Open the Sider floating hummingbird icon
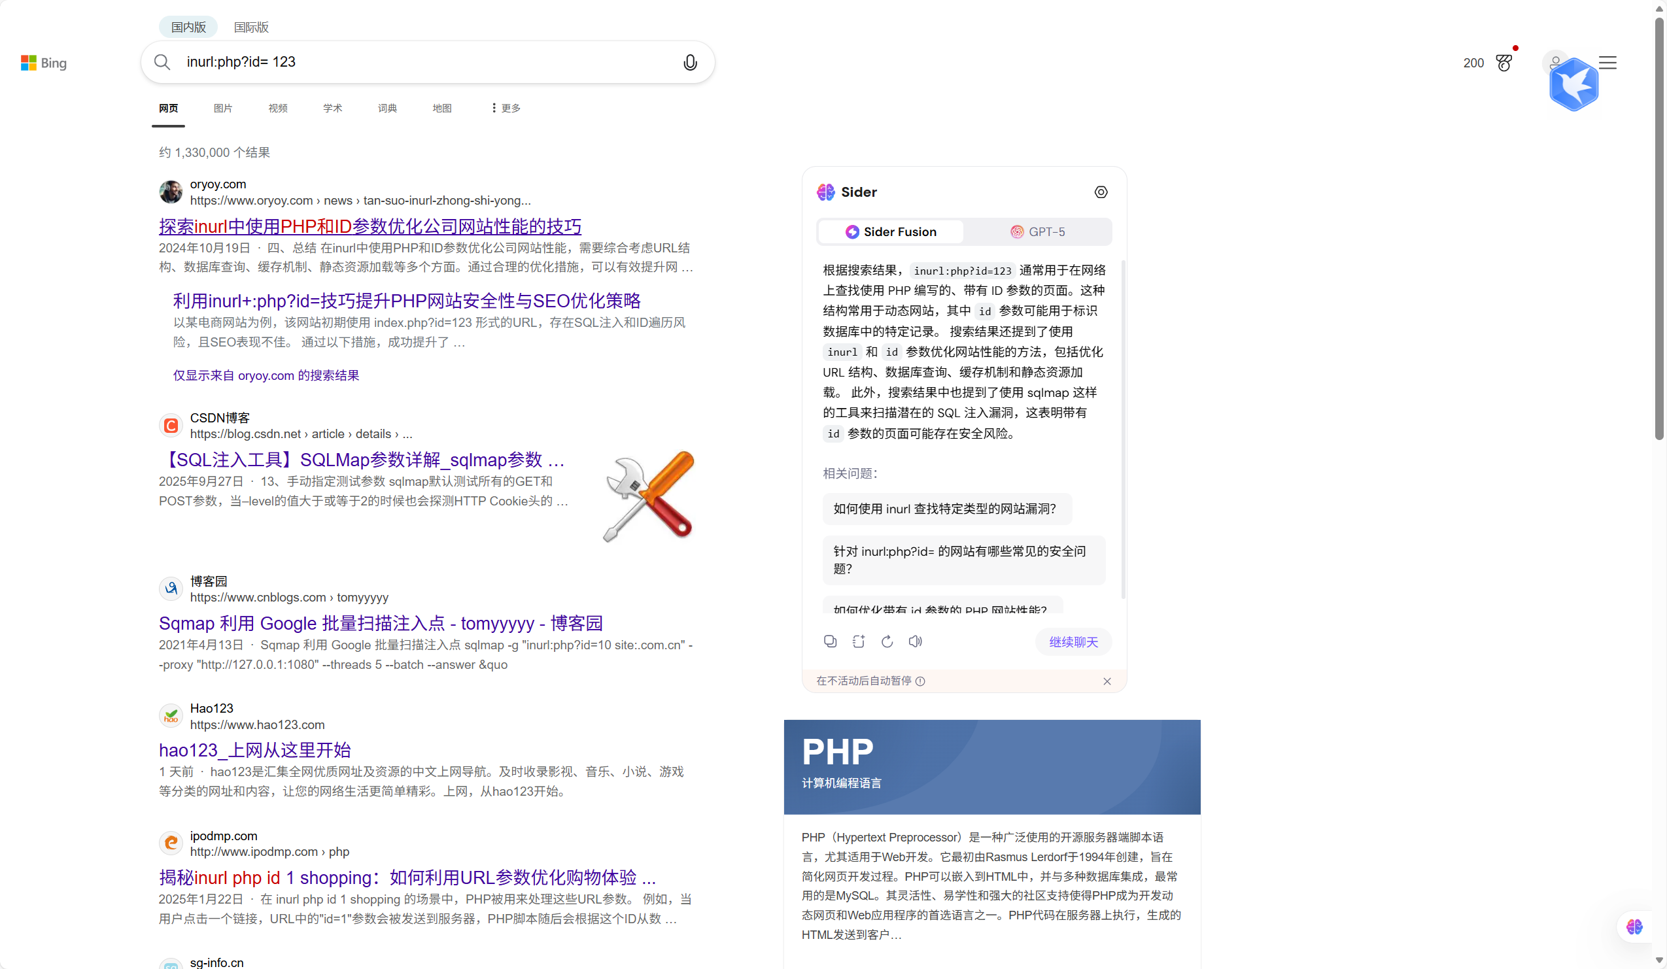Viewport: 1667px width, 969px height. (1573, 82)
